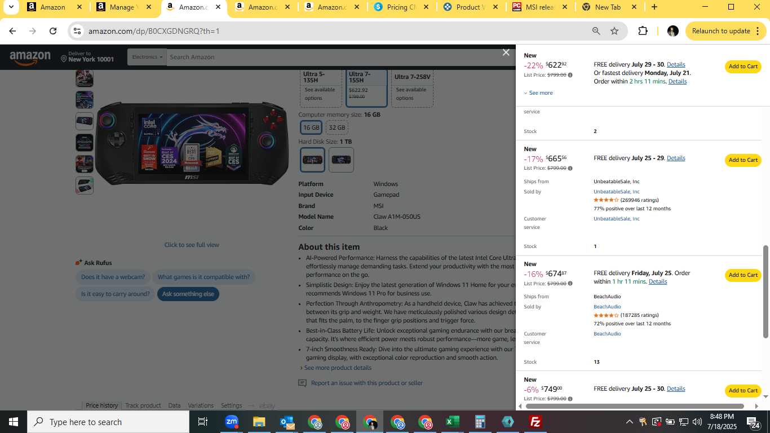Open the Extensions puzzle icon
This screenshot has height=433, width=770.
point(643,31)
